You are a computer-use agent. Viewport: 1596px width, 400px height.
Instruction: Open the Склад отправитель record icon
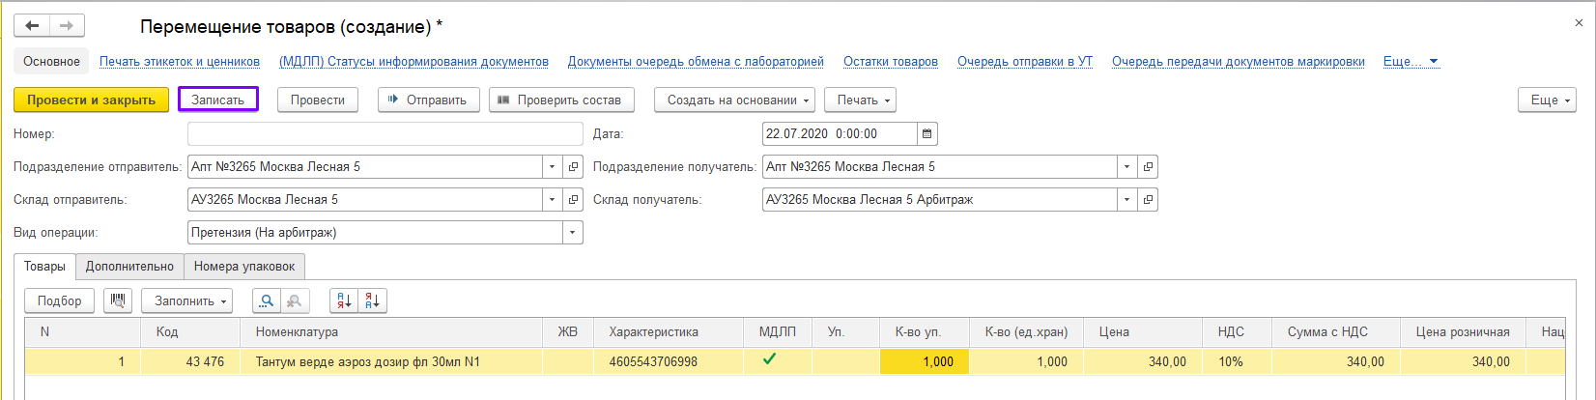574,199
